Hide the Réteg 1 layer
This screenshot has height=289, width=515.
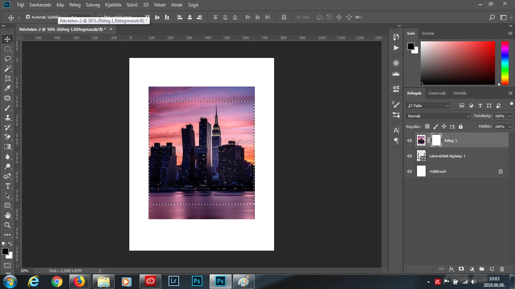(409, 141)
